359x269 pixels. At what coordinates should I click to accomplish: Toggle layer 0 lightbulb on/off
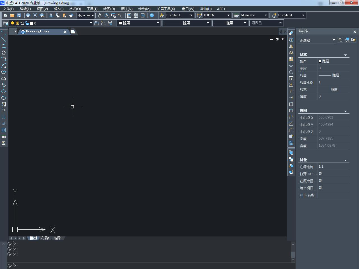click(x=12, y=23)
